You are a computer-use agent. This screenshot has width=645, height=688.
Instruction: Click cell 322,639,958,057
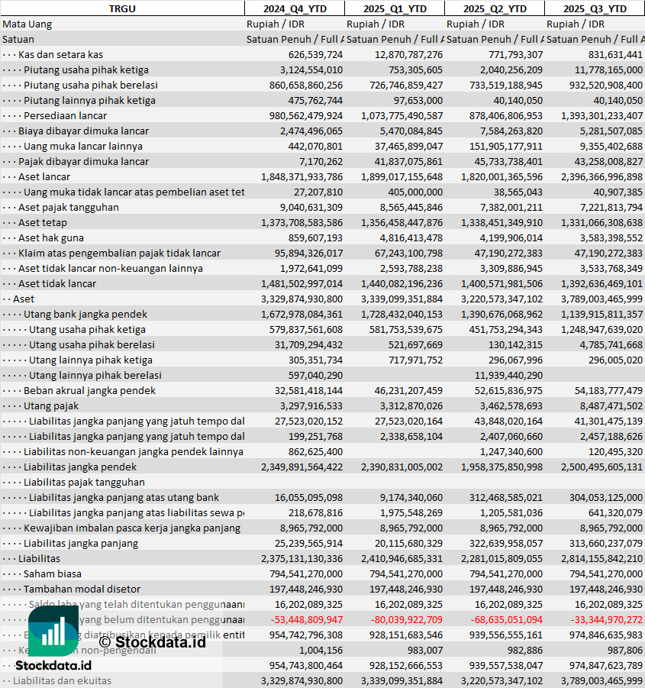tap(506, 543)
